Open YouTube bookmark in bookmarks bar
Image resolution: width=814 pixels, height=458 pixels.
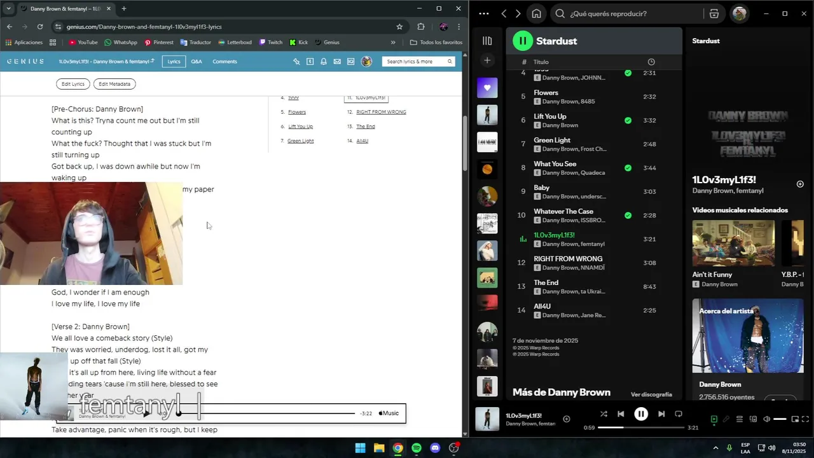click(83, 43)
